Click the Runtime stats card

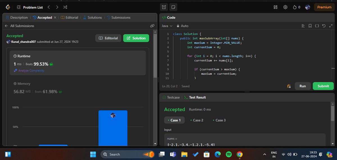[78, 63]
